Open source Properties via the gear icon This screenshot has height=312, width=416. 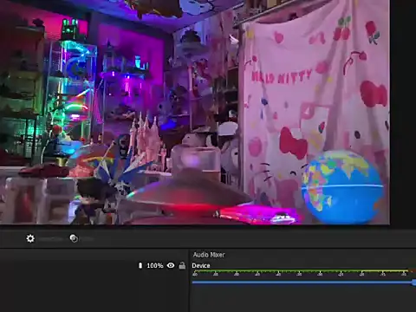[x=30, y=238]
